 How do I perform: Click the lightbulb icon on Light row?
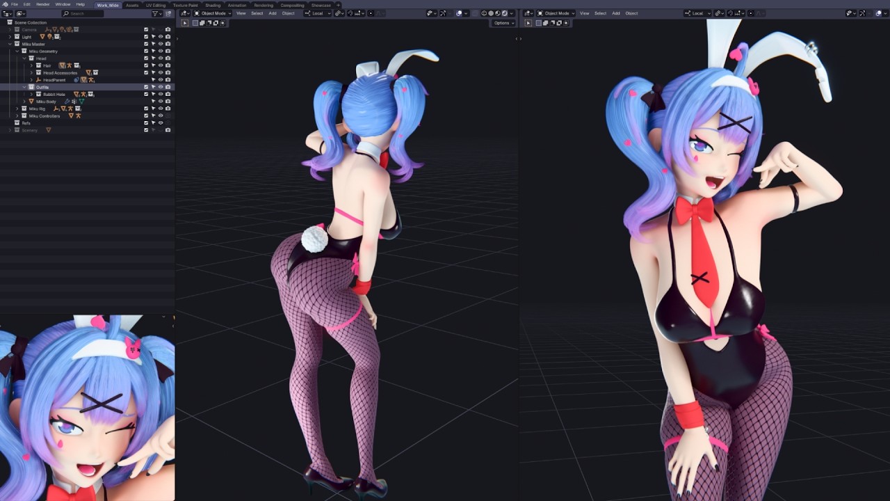point(49,36)
